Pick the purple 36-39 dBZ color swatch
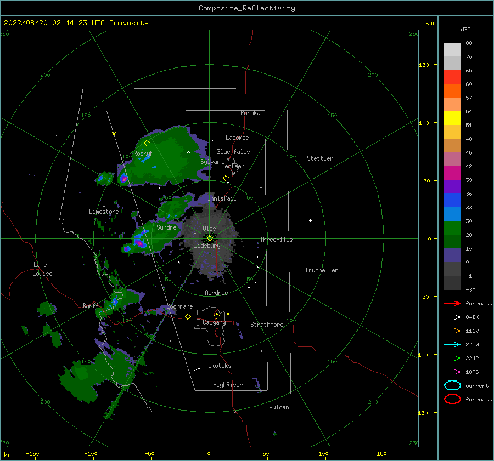 [x=452, y=186]
